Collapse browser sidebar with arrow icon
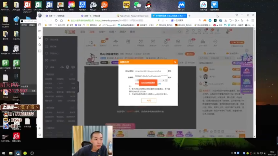This screenshot has width=278, height=156. coord(40,135)
